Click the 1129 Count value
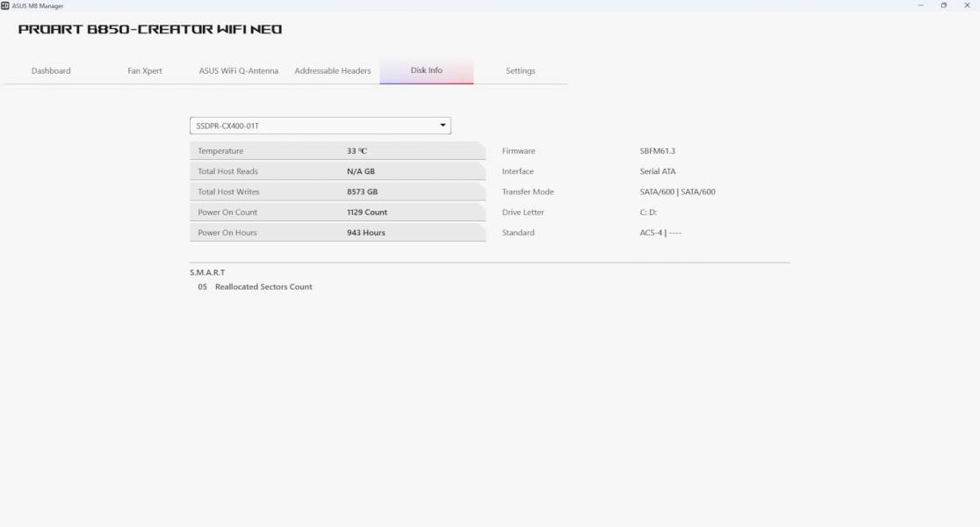This screenshot has width=980, height=527. (367, 212)
